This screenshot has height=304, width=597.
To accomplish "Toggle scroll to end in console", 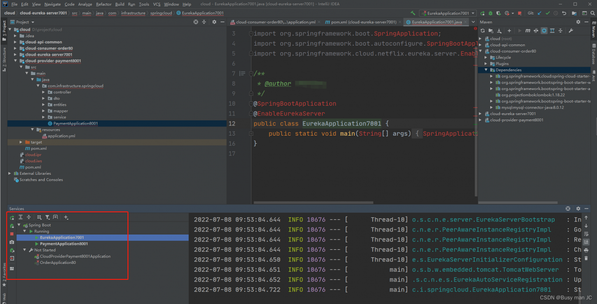I will pos(586,242).
